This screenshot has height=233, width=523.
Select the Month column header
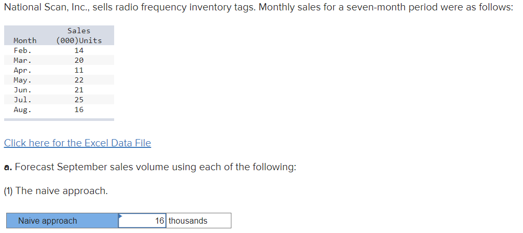(x=25, y=40)
